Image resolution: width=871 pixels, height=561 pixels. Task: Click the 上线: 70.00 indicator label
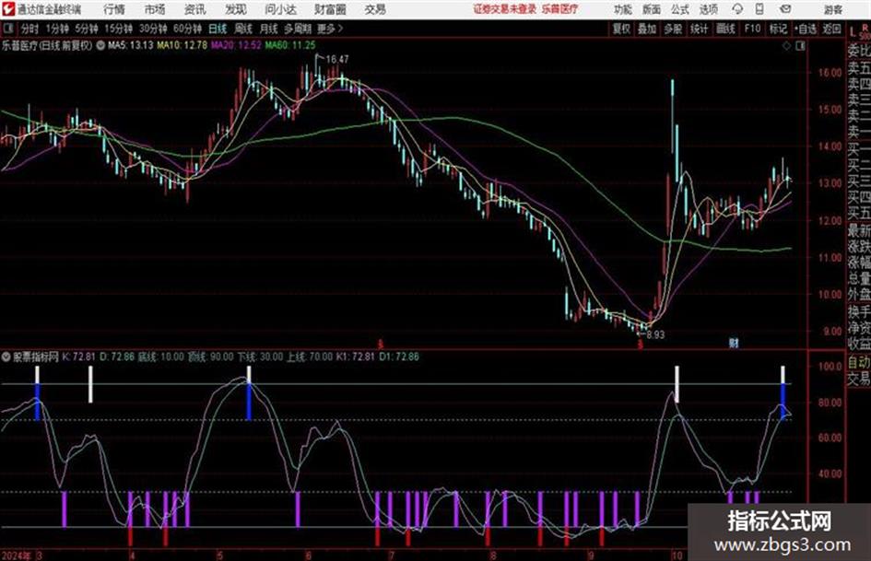pos(310,356)
